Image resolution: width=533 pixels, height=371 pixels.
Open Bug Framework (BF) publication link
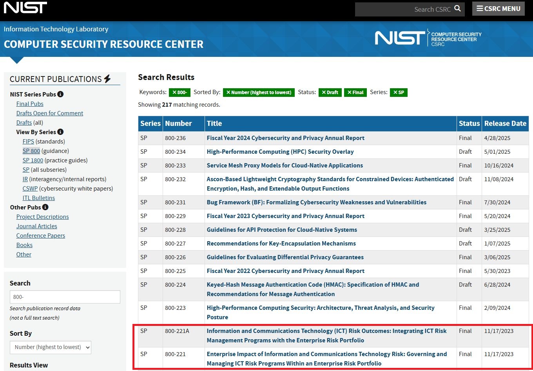point(317,202)
